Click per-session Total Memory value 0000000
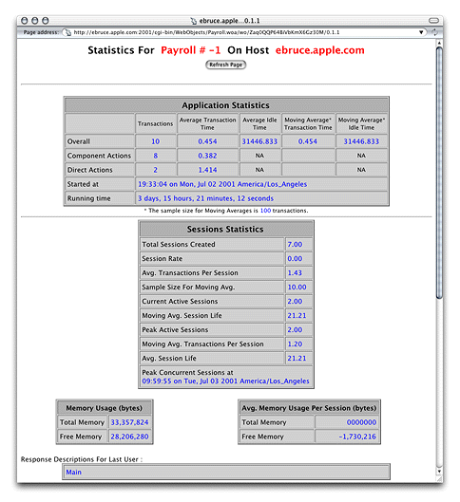The width and height of the screenshot is (460, 502). [361, 422]
